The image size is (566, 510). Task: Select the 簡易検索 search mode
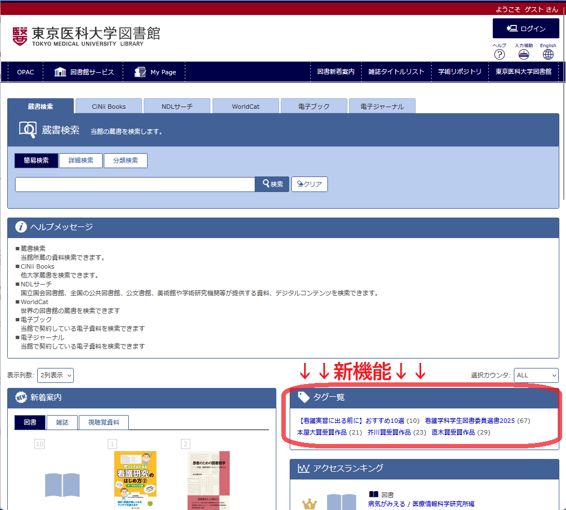pos(37,161)
